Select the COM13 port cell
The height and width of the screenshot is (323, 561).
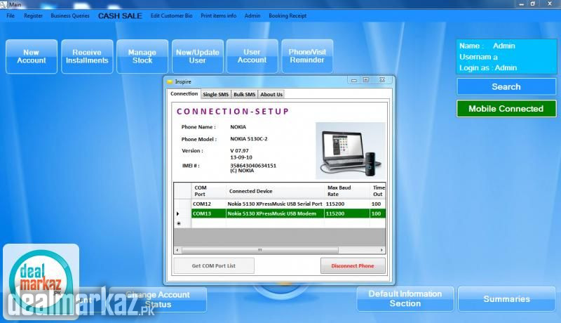coord(208,213)
